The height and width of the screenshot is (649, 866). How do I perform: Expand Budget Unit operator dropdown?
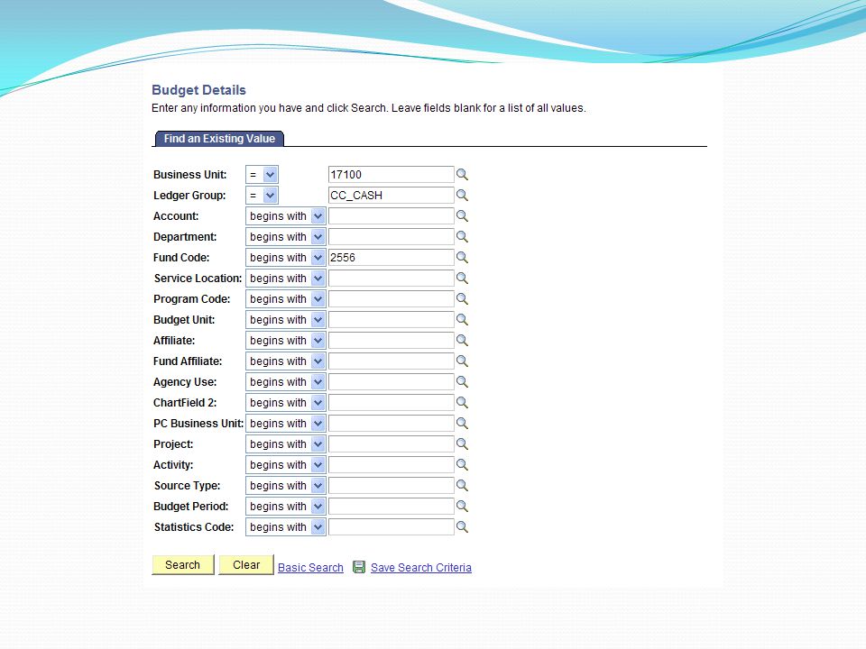(x=286, y=319)
